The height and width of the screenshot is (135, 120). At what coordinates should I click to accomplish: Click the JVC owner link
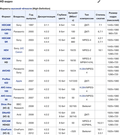coord(22,48)
